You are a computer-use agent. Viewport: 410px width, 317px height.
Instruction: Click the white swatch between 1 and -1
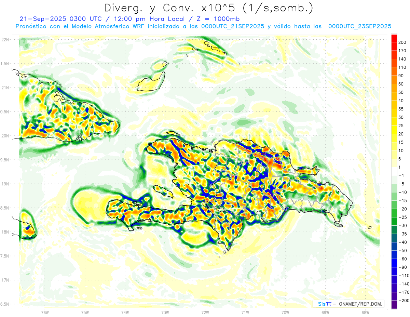pos(394,171)
